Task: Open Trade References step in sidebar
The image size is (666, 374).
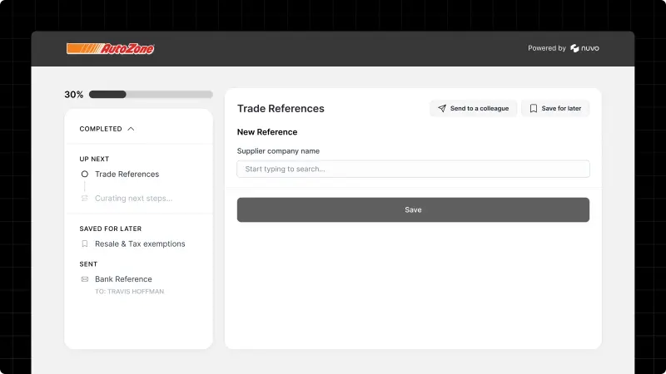Action: coord(127,174)
